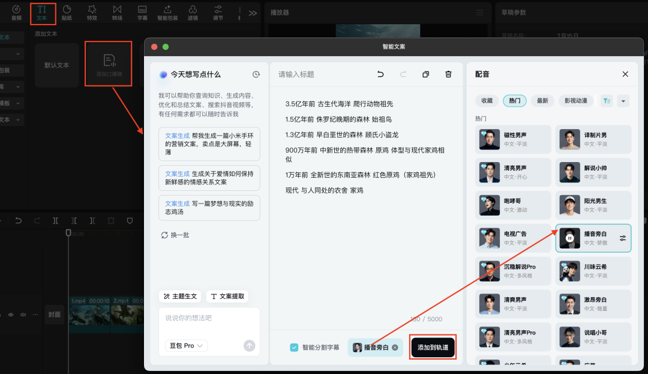Select 智能包装 smart packaging
This screenshot has height=374, width=648.
[x=167, y=12]
